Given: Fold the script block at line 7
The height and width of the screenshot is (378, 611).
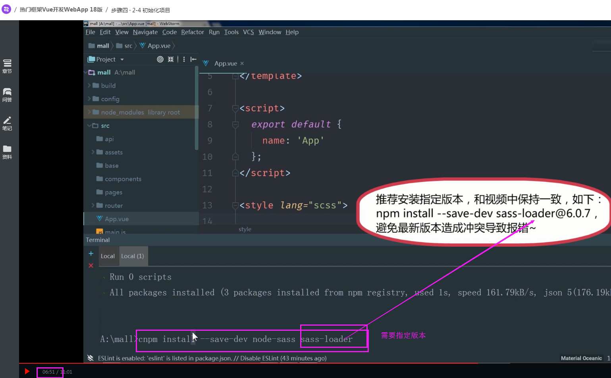Looking at the screenshot, I should point(235,108).
